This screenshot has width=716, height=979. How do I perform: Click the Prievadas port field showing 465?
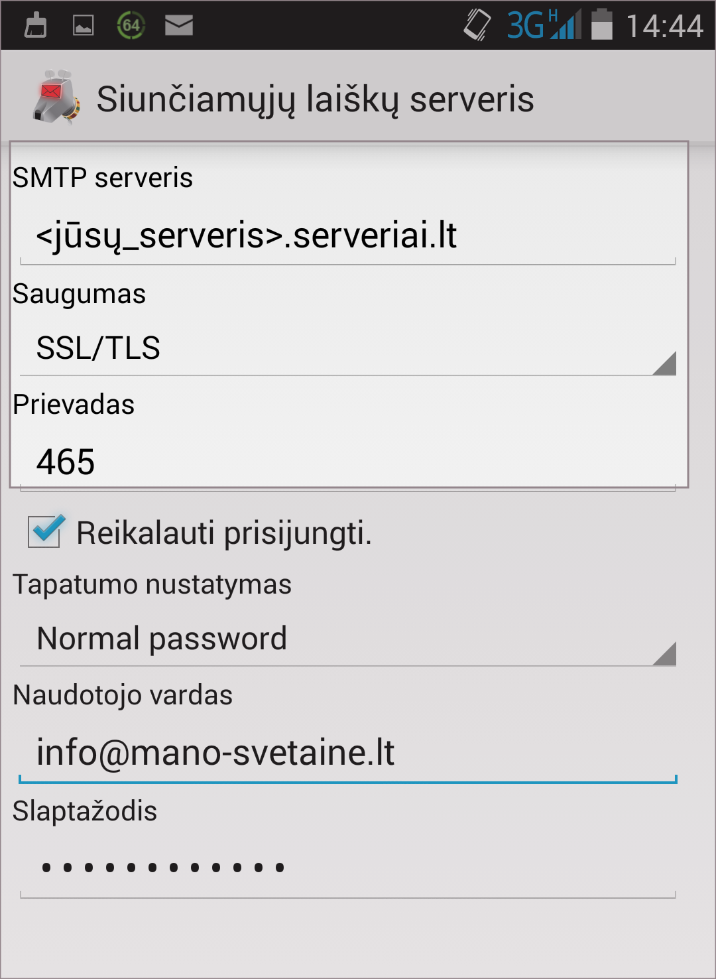[348, 462]
